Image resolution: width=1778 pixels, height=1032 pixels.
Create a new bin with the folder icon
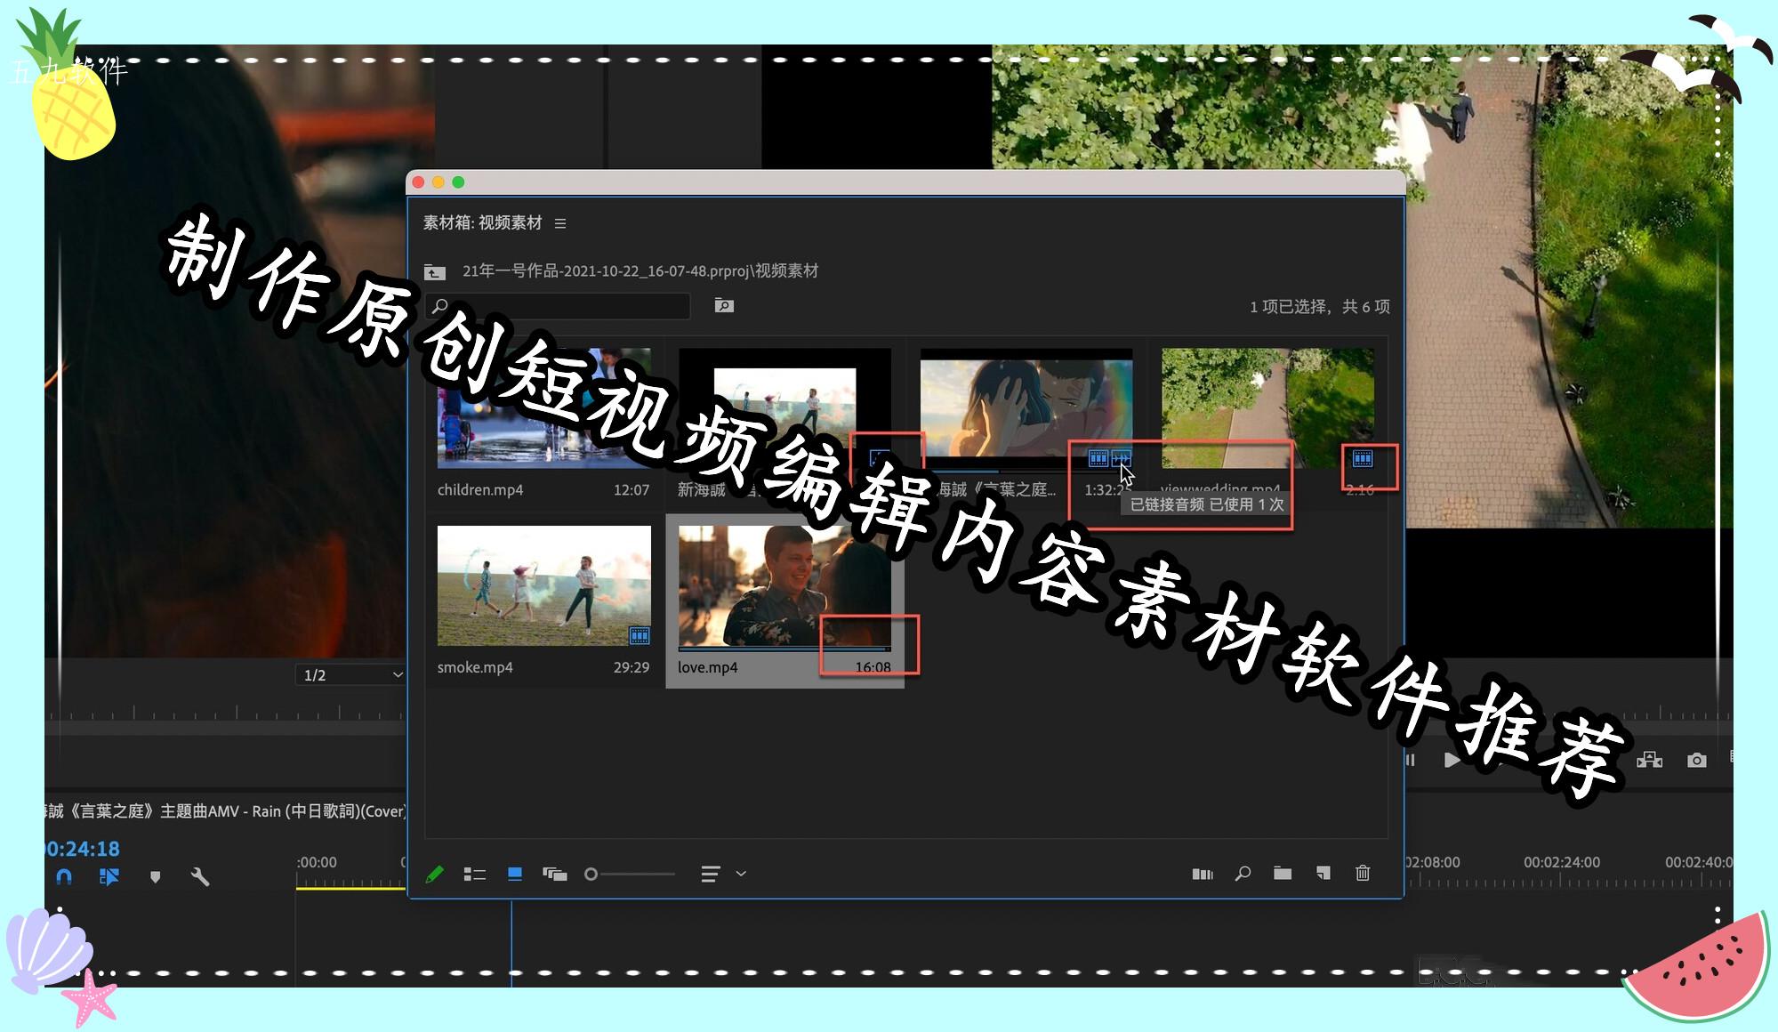tap(1282, 874)
